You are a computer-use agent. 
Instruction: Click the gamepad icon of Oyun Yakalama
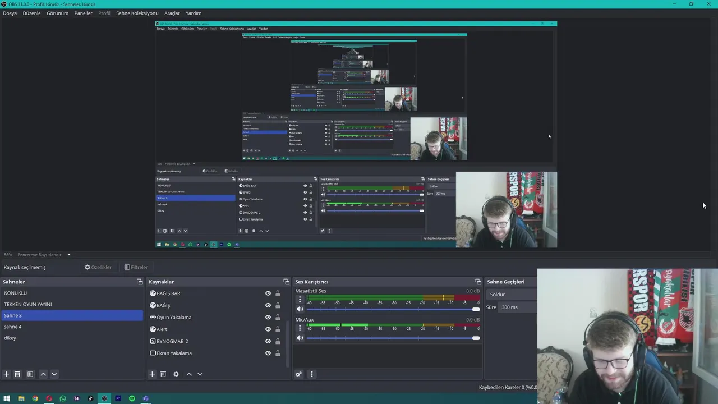(x=153, y=317)
